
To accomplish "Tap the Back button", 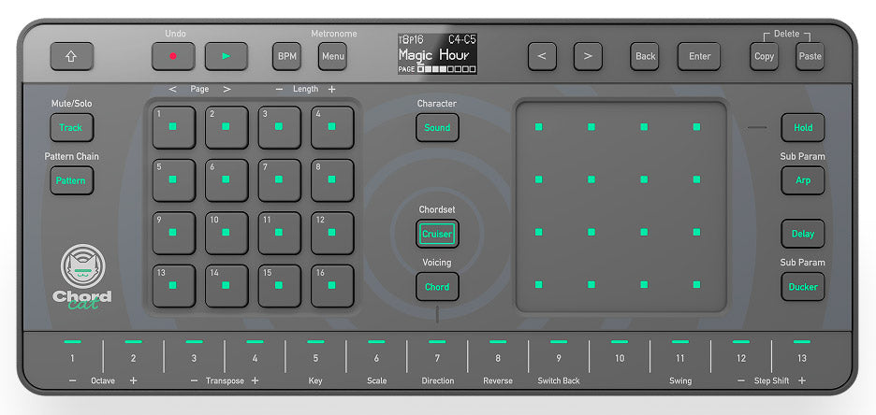I will 645,56.
